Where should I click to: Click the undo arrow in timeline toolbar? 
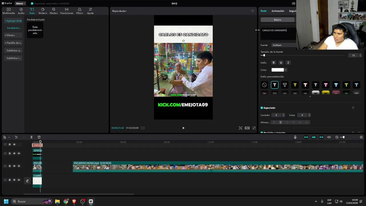(x=16, y=137)
